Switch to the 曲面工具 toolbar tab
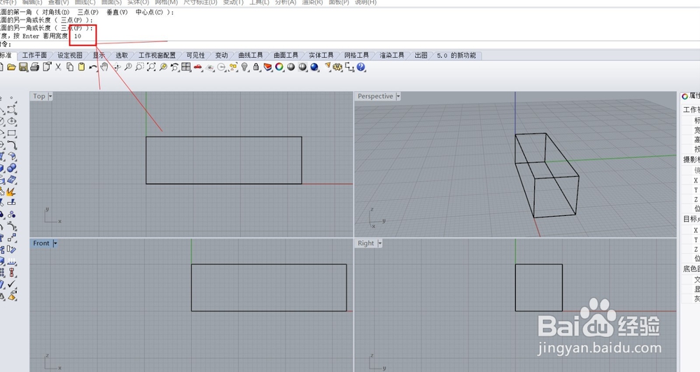This screenshot has height=372, width=700. (x=286, y=55)
